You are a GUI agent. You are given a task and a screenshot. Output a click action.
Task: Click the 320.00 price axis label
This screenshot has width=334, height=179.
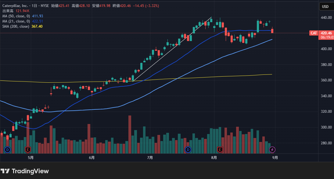(326, 112)
